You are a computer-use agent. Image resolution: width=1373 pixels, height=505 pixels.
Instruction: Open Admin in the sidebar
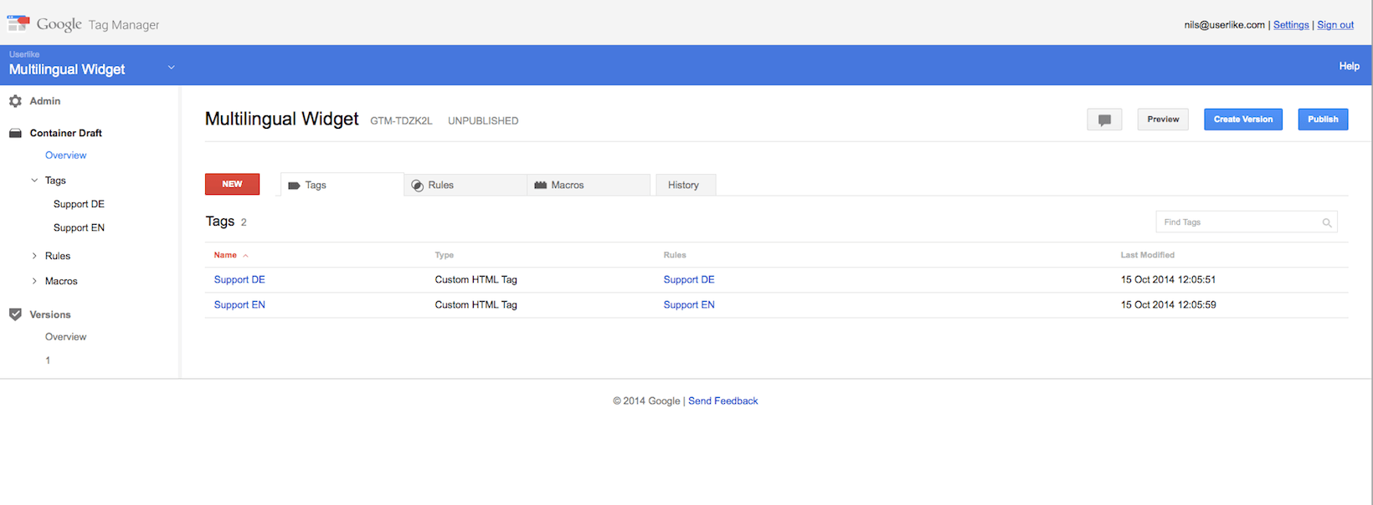tap(45, 101)
